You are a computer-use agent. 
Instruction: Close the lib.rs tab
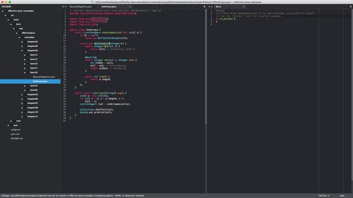(x=244, y=7)
